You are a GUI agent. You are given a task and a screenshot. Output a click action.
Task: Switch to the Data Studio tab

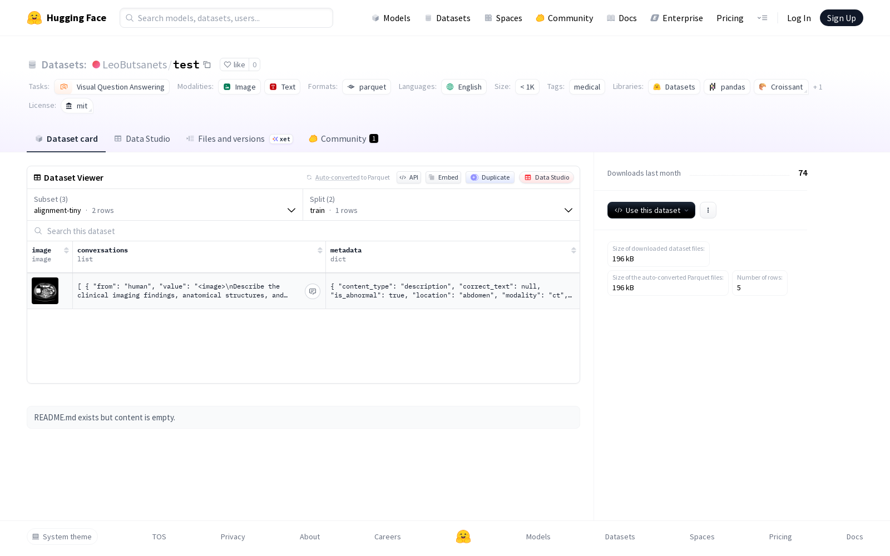click(142, 139)
